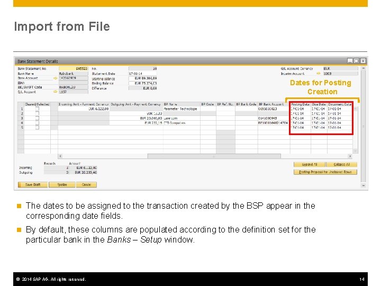381x286 pixels.
Task: Click the CTI Computers BP name cell
Action: pyautogui.click(x=182, y=123)
